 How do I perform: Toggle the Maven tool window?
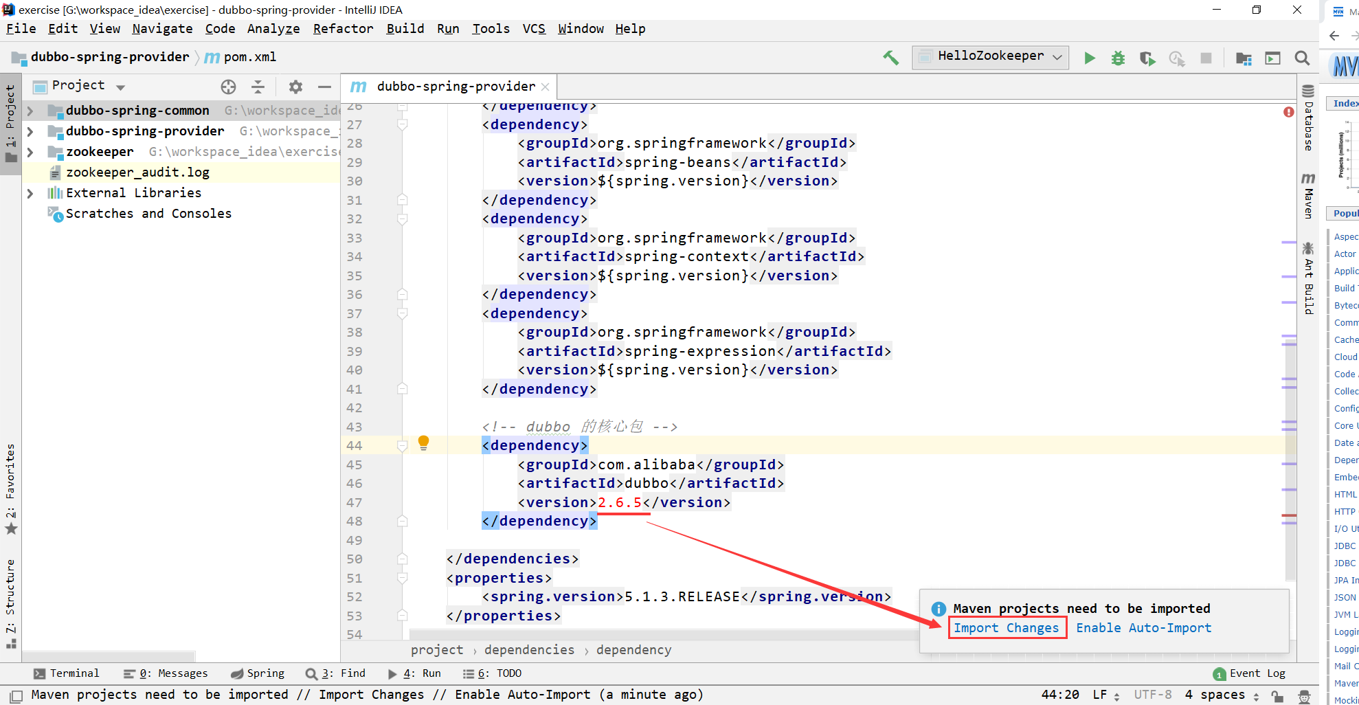pos(1308,196)
